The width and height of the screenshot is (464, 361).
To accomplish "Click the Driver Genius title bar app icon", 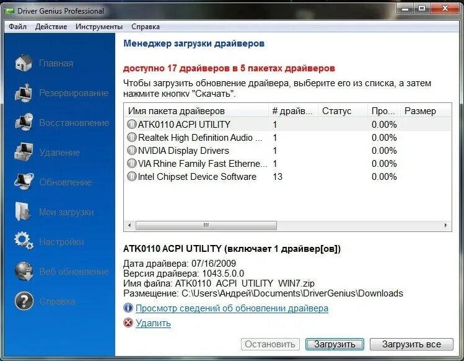I will (x=9, y=11).
